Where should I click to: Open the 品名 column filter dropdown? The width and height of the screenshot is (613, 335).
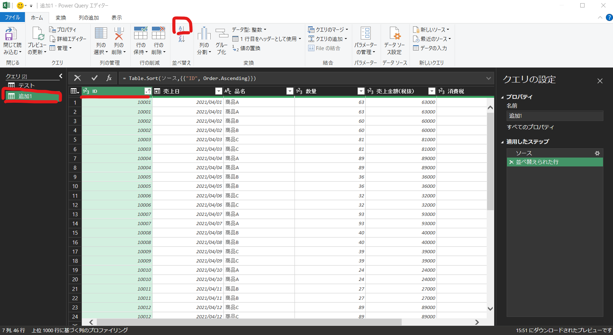(290, 91)
